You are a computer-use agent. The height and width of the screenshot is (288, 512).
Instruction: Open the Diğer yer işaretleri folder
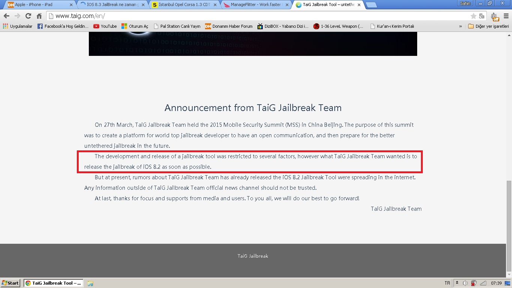pyautogui.click(x=488, y=26)
